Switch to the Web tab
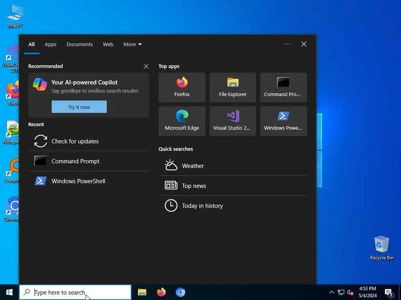The width and height of the screenshot is (401, 300). pyautogui.click(x=108, y=45)
